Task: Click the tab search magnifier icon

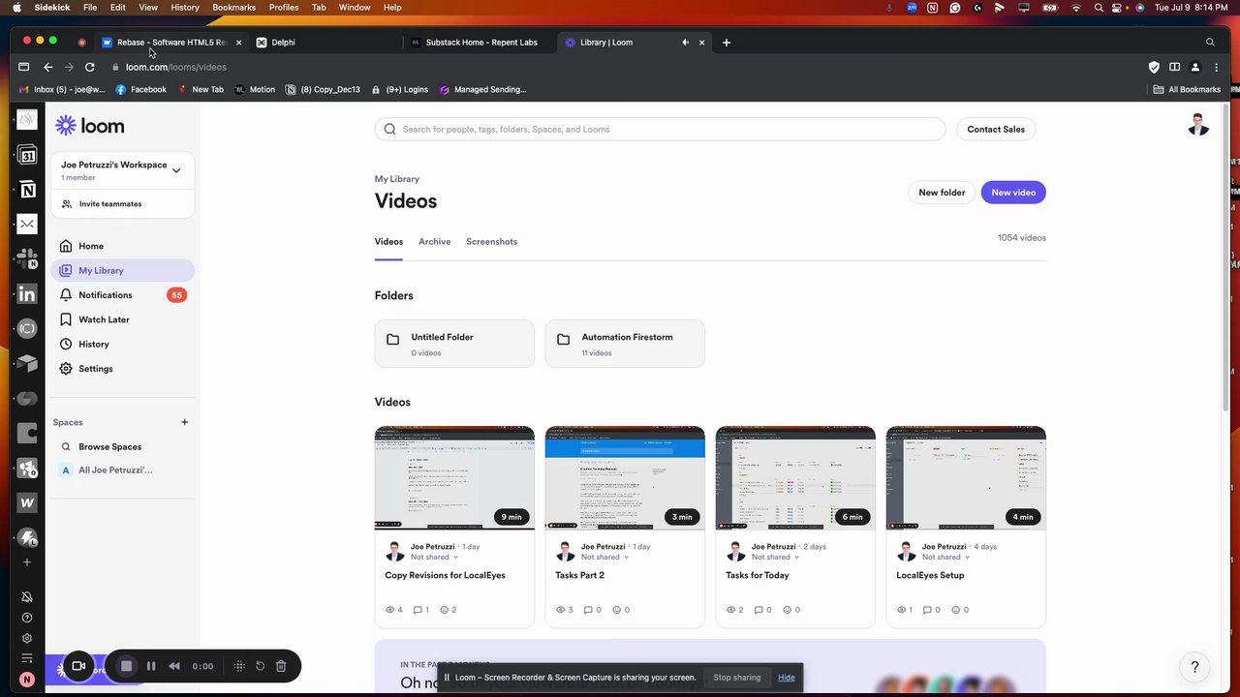Action: pyautogui.click(x=1210, y=42)
